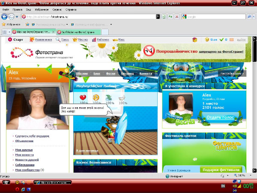The width and height of the screenshot is (257, 193).
Task: Close the Alex на ФотоСтране tab
Action: (x=53, y=32)
